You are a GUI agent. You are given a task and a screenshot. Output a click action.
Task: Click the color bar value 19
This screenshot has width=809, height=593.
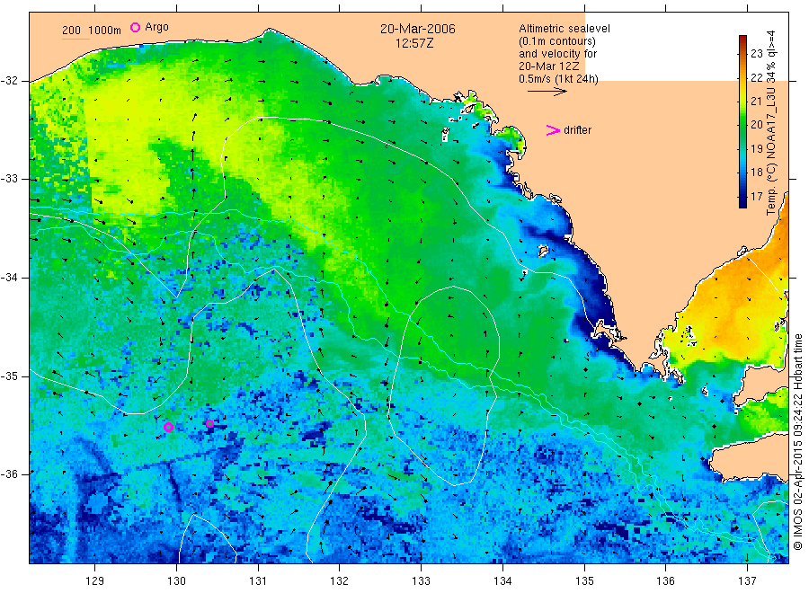756,148
